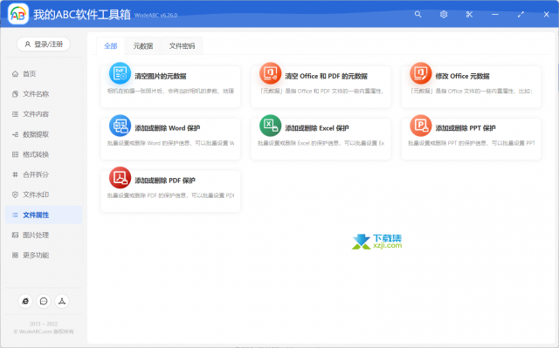This screenshot has width=559, height=348.
Task: Open 修改 Office 元数据 title
Action: point(462,76)
